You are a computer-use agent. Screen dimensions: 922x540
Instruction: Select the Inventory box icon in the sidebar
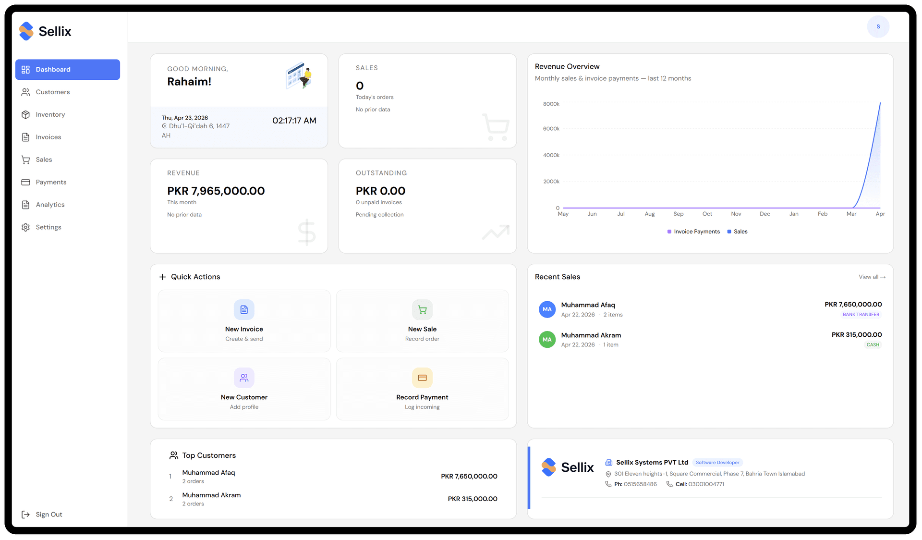pyautogui.click(x=26, y=114)
